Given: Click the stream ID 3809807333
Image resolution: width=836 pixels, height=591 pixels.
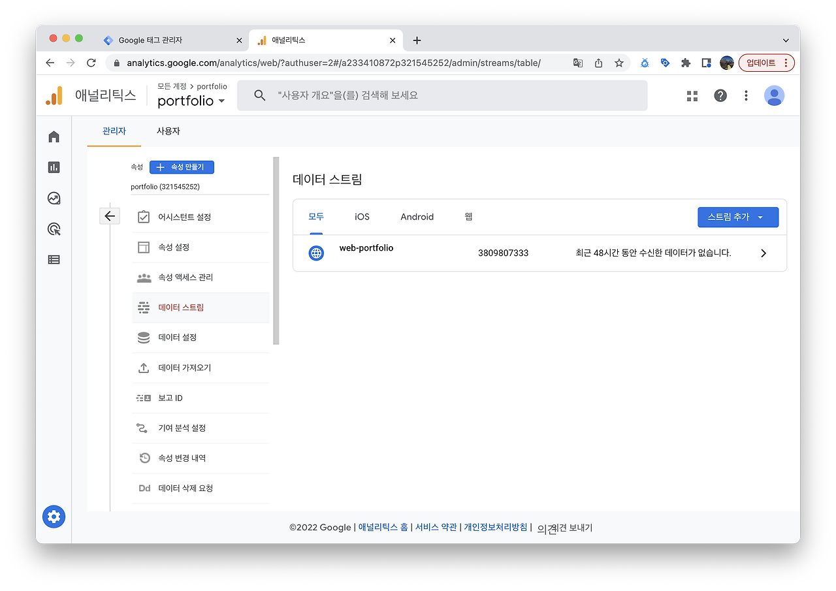Looking at the screenshot, I should 503,253.
